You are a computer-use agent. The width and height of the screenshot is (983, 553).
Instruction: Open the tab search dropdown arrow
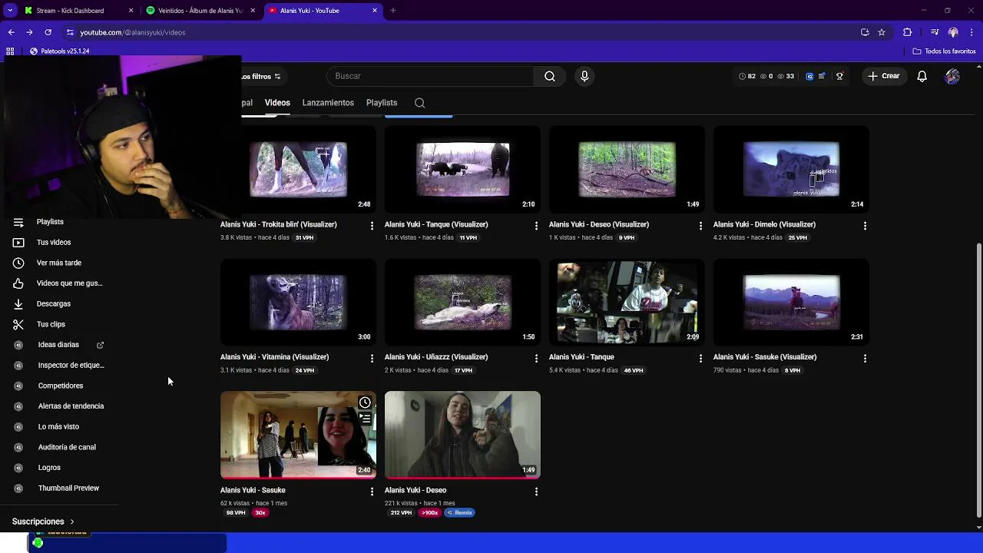(x=10, y=11)
